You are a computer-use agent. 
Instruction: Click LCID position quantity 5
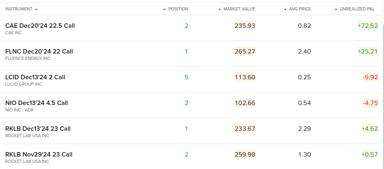187,77
